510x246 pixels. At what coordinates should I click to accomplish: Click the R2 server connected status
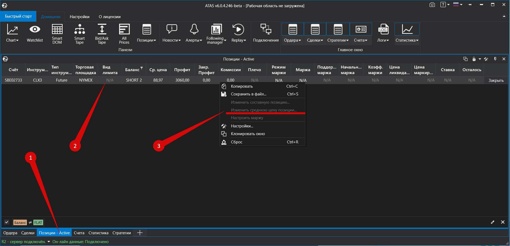[24, 242]
